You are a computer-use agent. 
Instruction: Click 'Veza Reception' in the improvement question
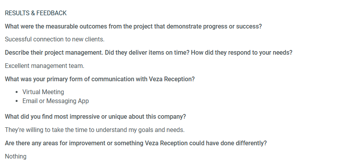pos(166,143)
